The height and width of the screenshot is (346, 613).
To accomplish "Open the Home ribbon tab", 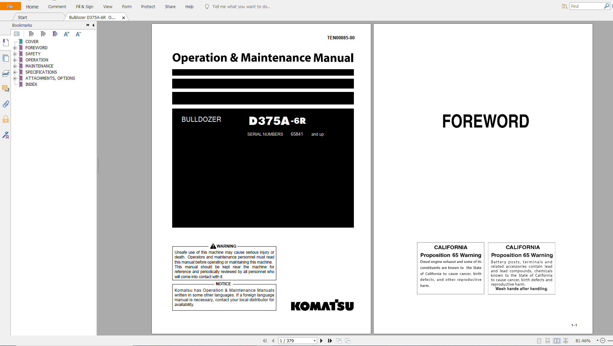I will 32,6.
